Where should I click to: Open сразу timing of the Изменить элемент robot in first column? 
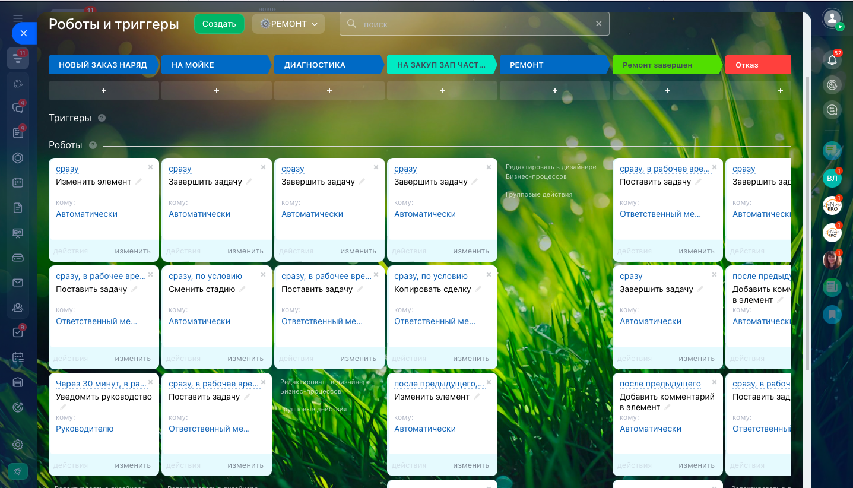pyautogui.click(x=67, y=169)
